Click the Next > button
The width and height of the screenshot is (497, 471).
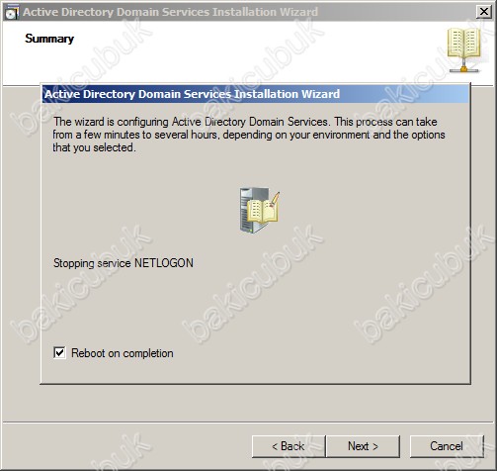(363, 446)
